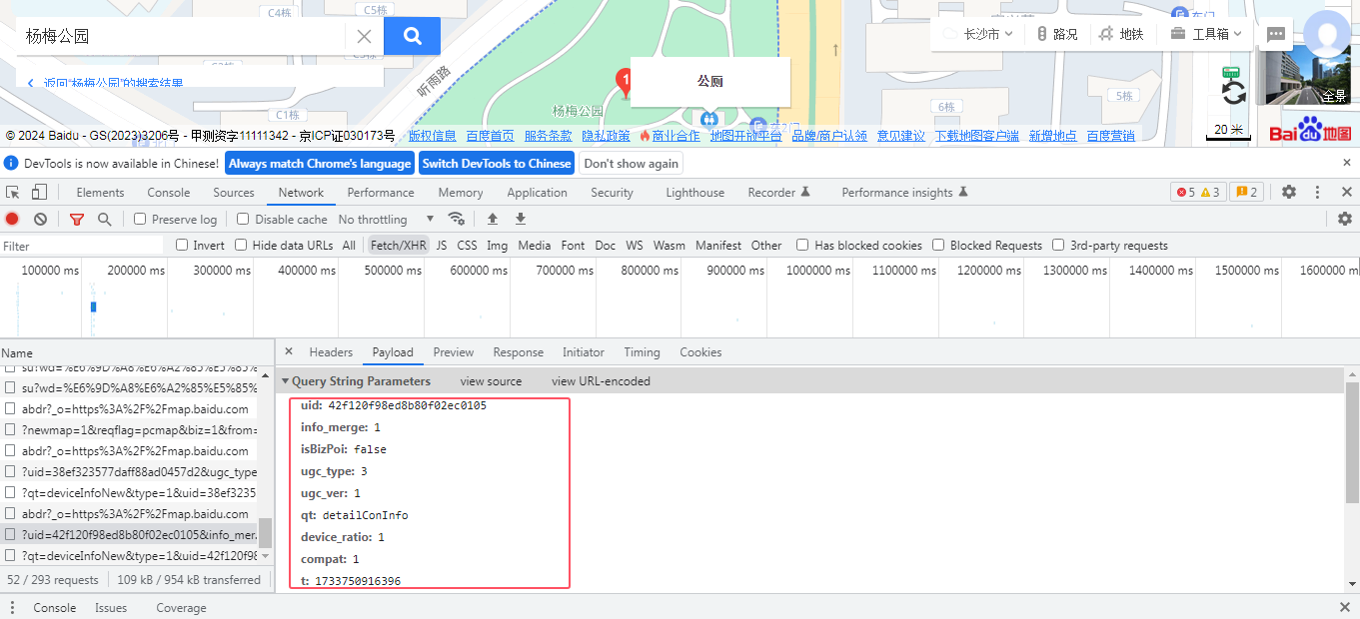Check Has blocked cookies
This screenshot has width=1360, height=619.
(x=802, y=246)
